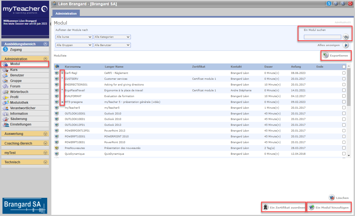
Task: Click the Alles anzeigen play icon
Action: [346, 45]
